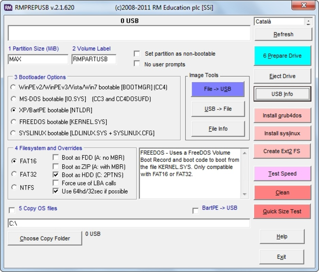Viewport: 319px width, 272px height.
Task: Check Force use of LBA calls
Action: [x=55, y=183]
